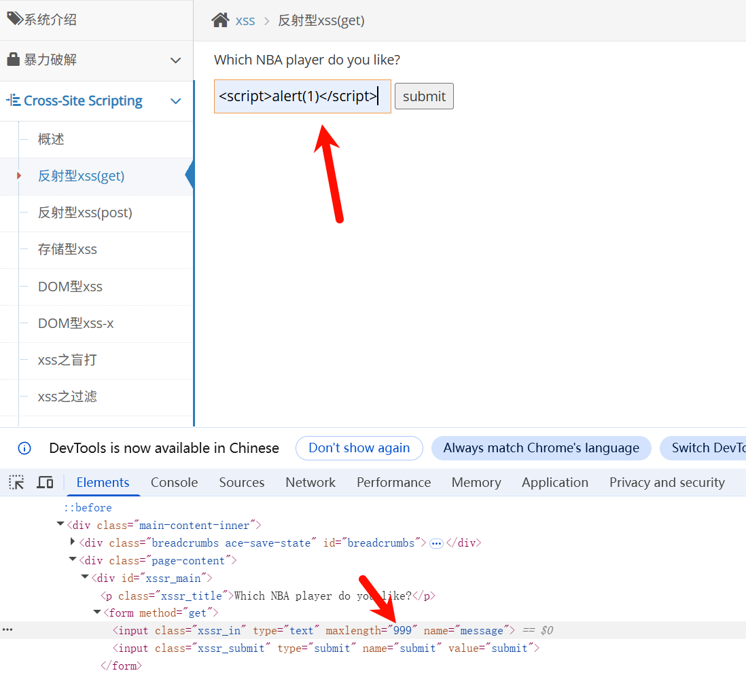Image resolution: width=746 pixels, height=675 pixels.
Task: Click the home icon in breadcrumbs
Action: point(220,20)
